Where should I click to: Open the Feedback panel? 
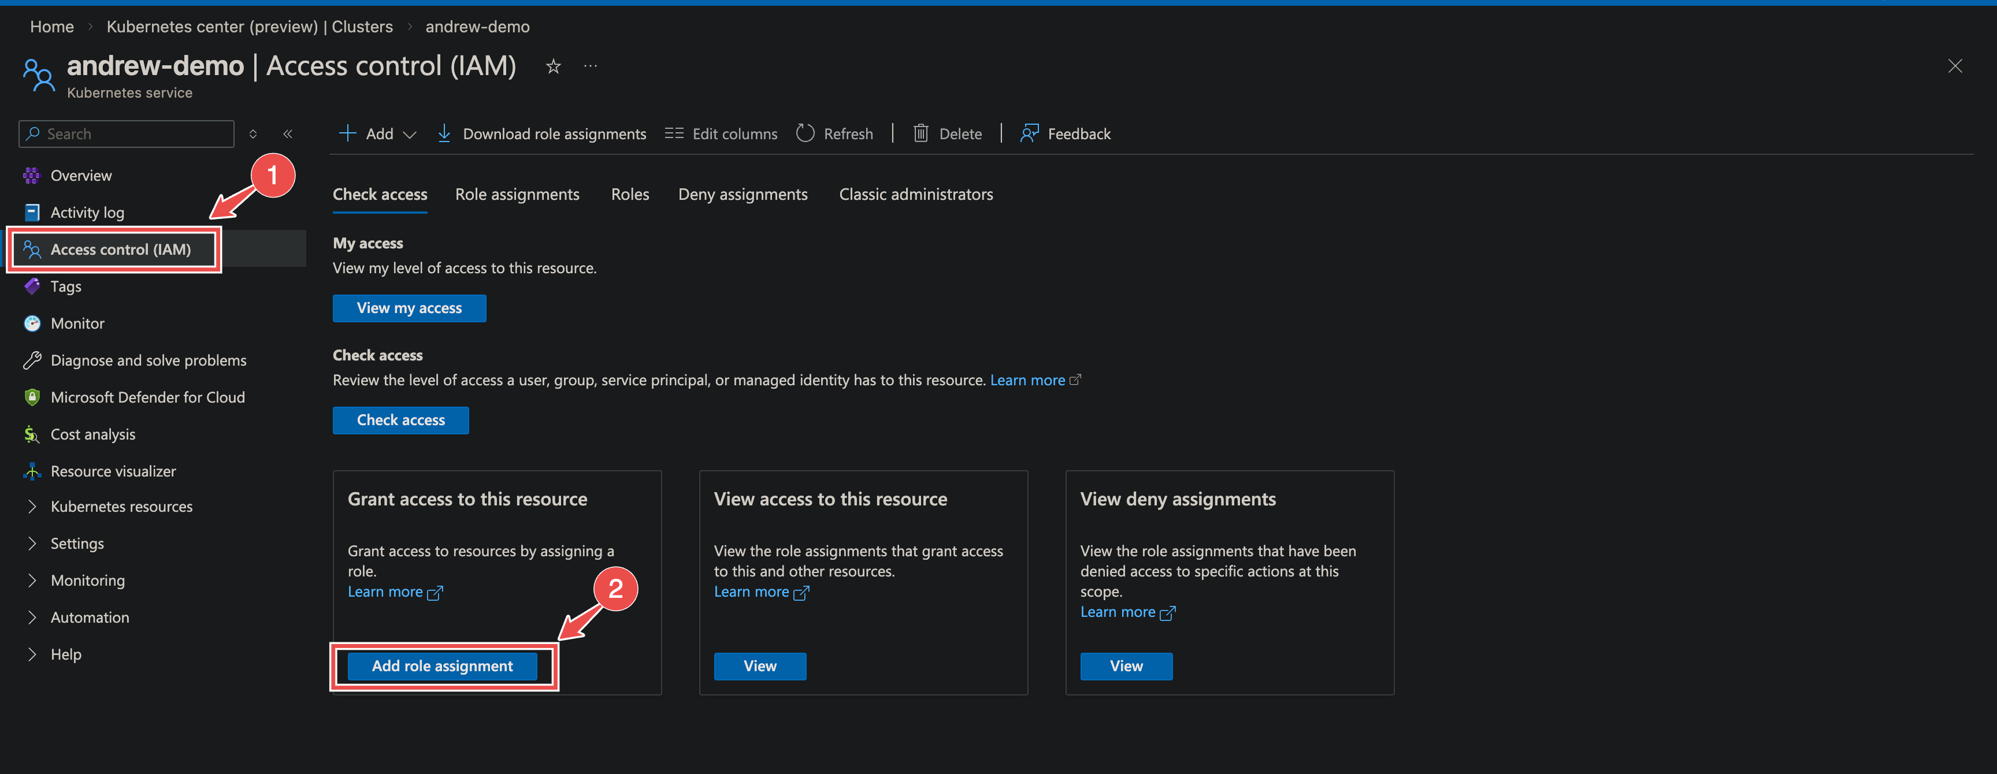click(1066, 134)
